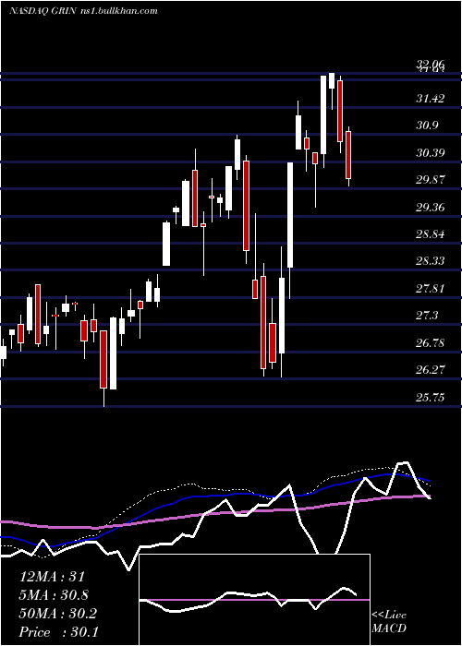Click inside the Live MACD inset chart

point(254,600)
